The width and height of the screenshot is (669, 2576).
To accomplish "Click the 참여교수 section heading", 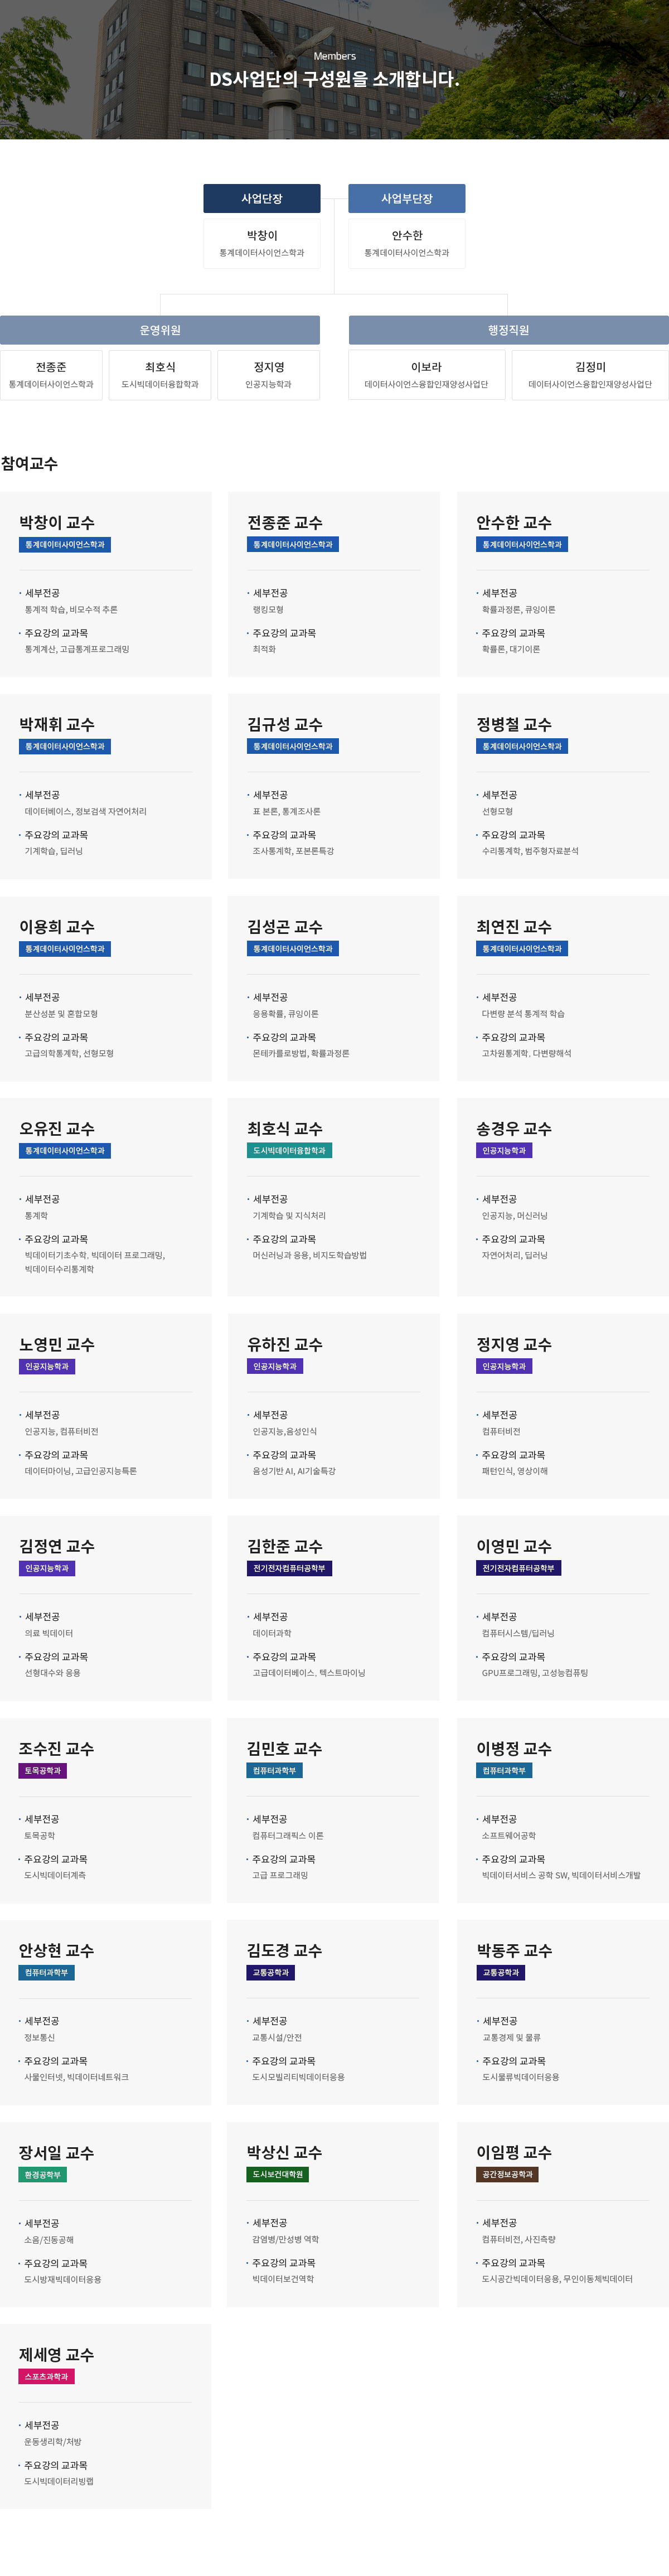I will (30, 464).
